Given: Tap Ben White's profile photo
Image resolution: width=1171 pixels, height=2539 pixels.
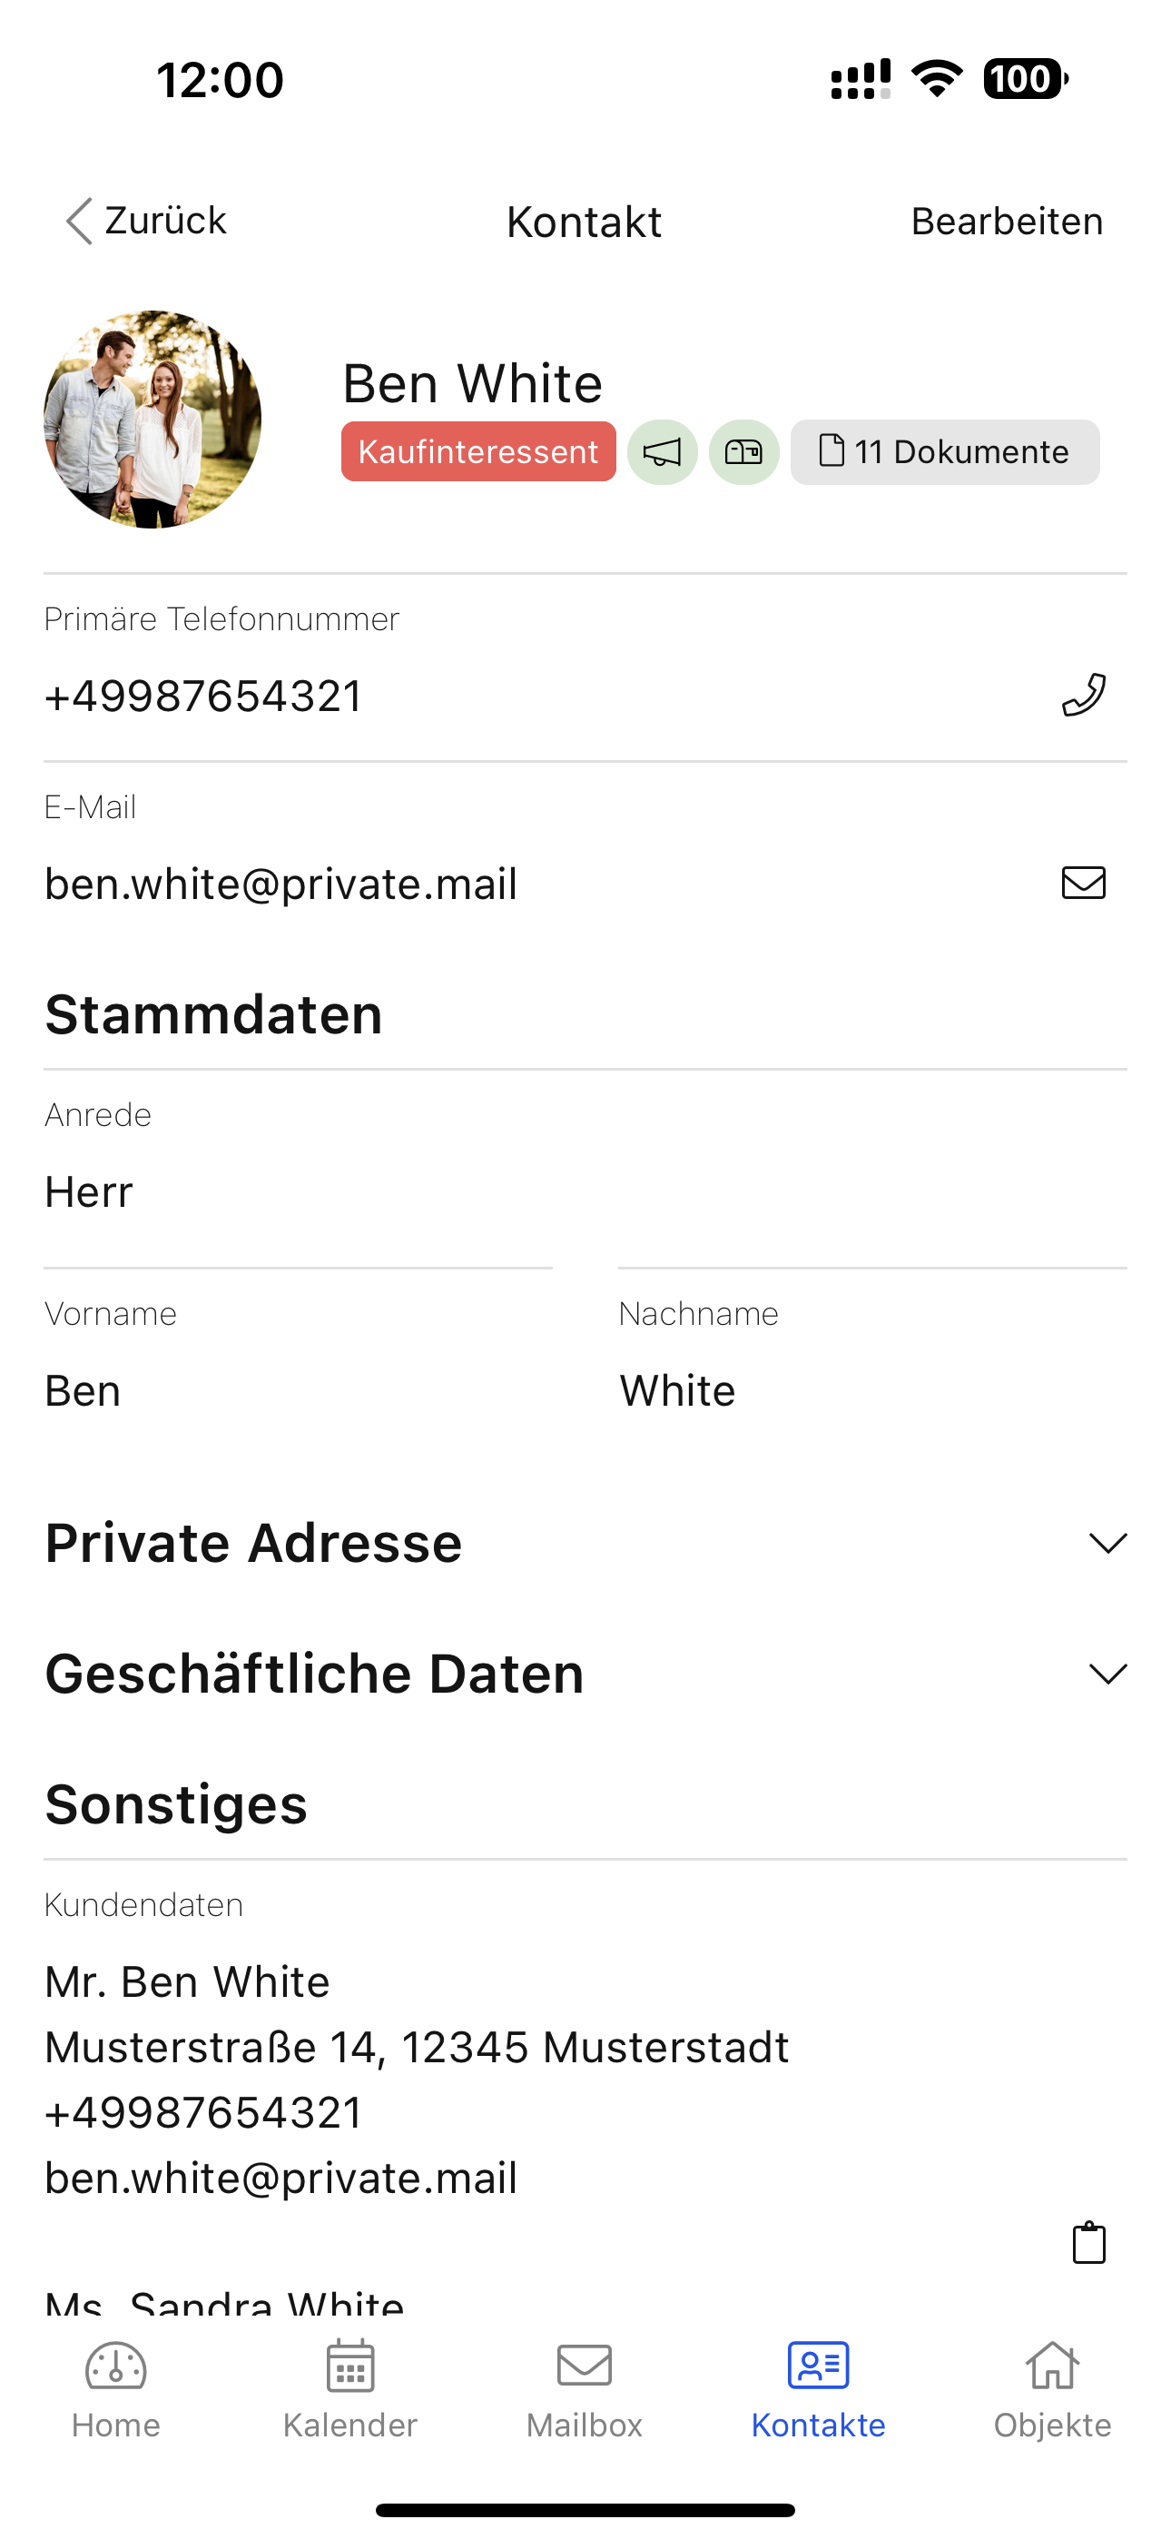Looking at the screenshot, I should click(x=153, y=420).
